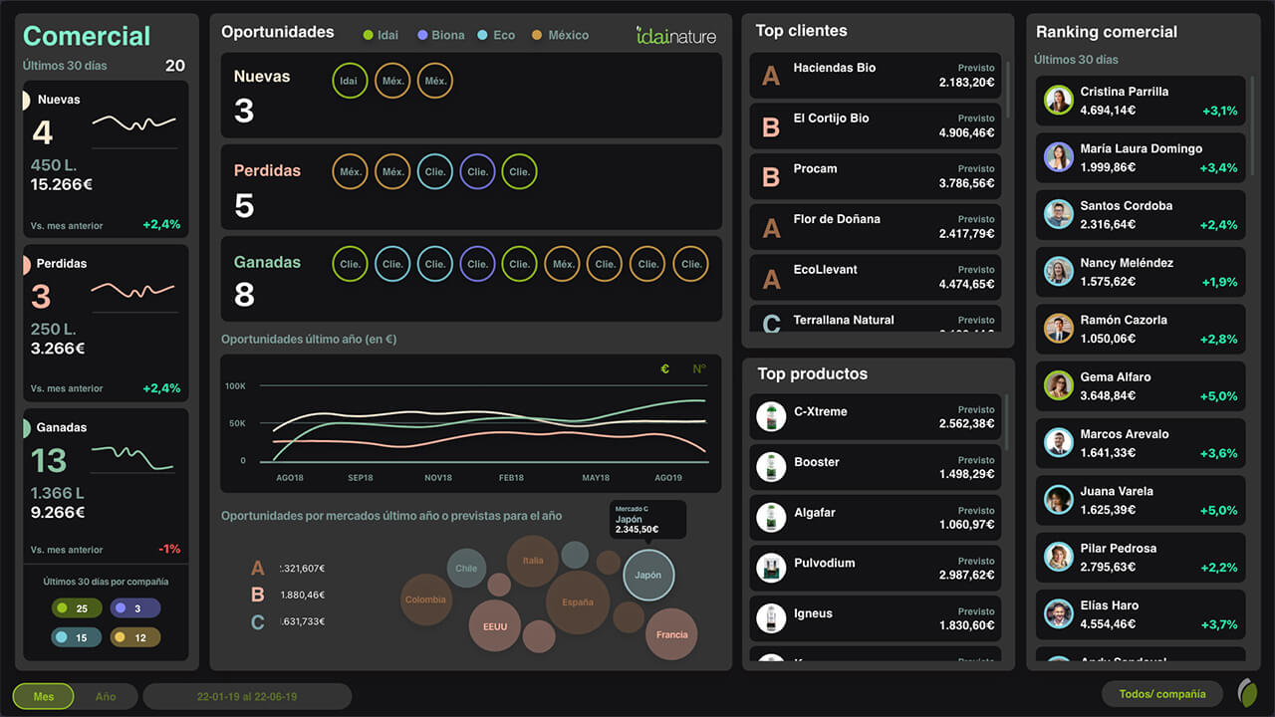The height and width of the screenshot is (717, 1275).
Task: Click the Ganadas total 9.266€
Action: (58, 513)
